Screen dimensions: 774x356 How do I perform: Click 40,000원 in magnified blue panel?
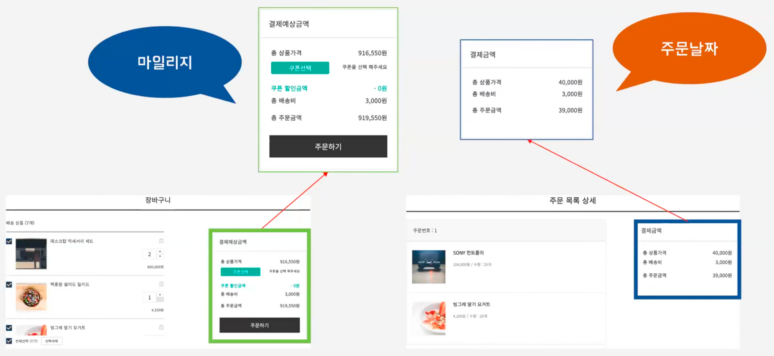tap(570, 82)
